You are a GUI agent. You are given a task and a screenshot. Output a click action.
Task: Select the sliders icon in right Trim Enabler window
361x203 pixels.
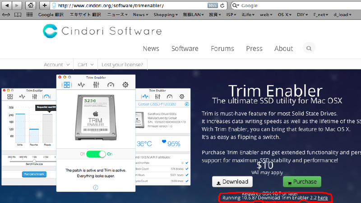click(157, 97)
